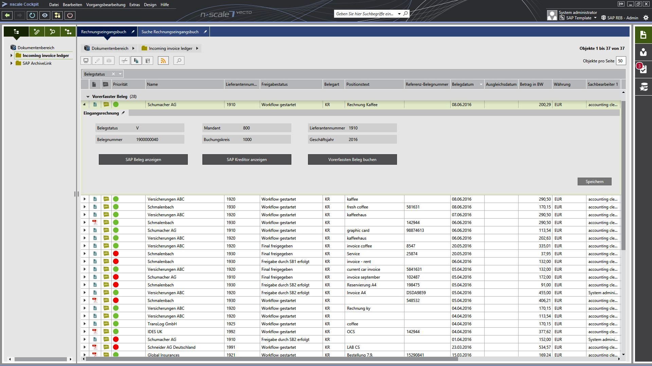Screen dimensions: 652x366
Task: Open Incoming invoice ledger breadcrumb arrow
Action: pyautogui.click(x=197, y=48)
